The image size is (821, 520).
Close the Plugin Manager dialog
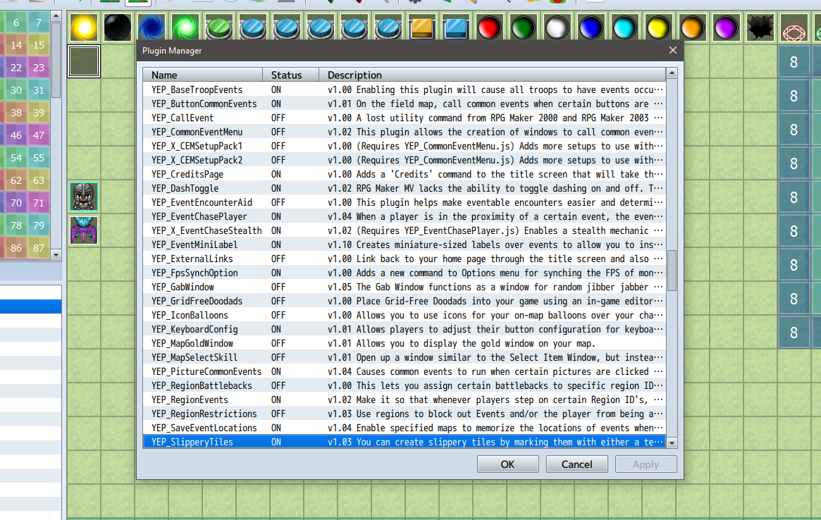673,50
